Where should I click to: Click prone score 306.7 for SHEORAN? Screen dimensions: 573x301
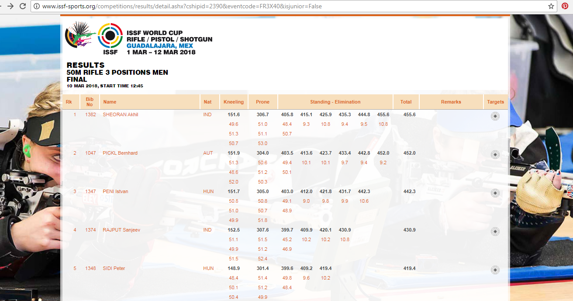point(262,114)
